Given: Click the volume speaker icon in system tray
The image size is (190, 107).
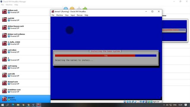Looking at the screenshot, I should tap(167, 105).
